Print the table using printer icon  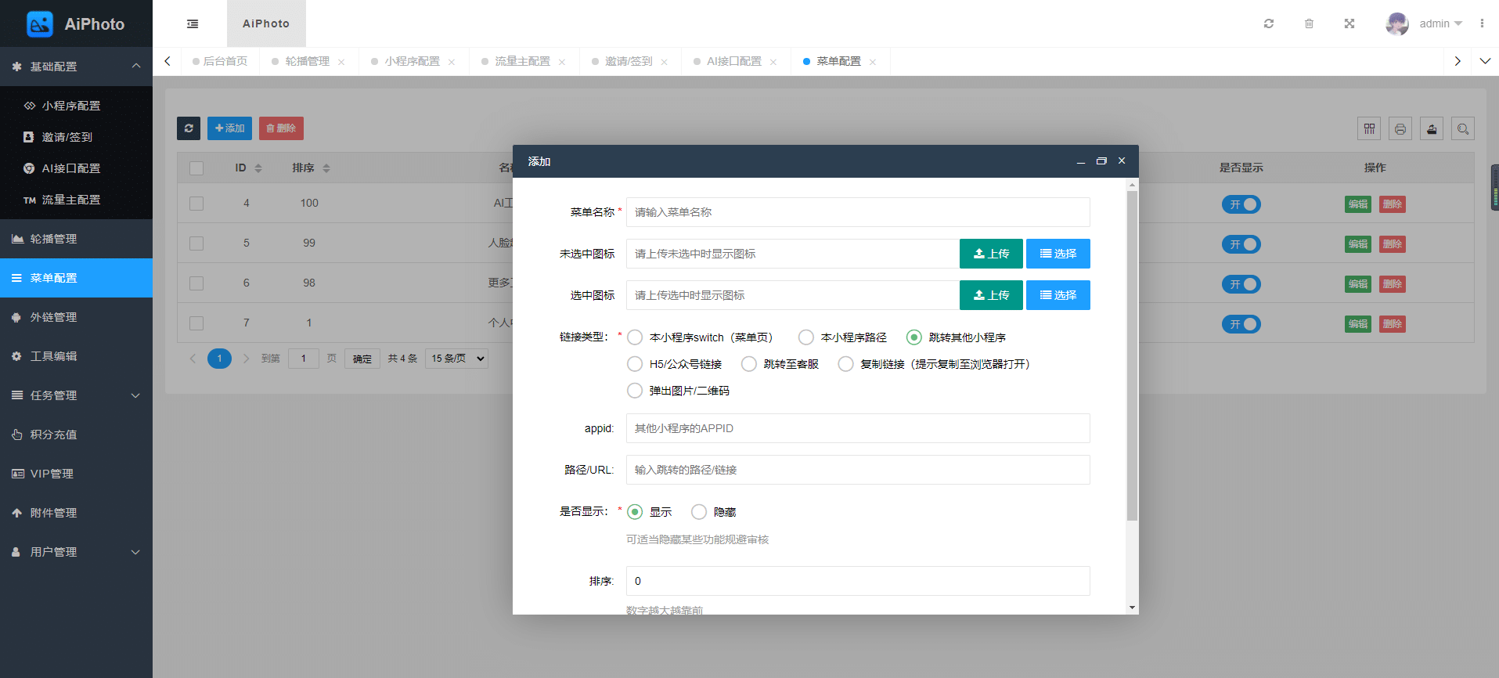click(1400, 129)
